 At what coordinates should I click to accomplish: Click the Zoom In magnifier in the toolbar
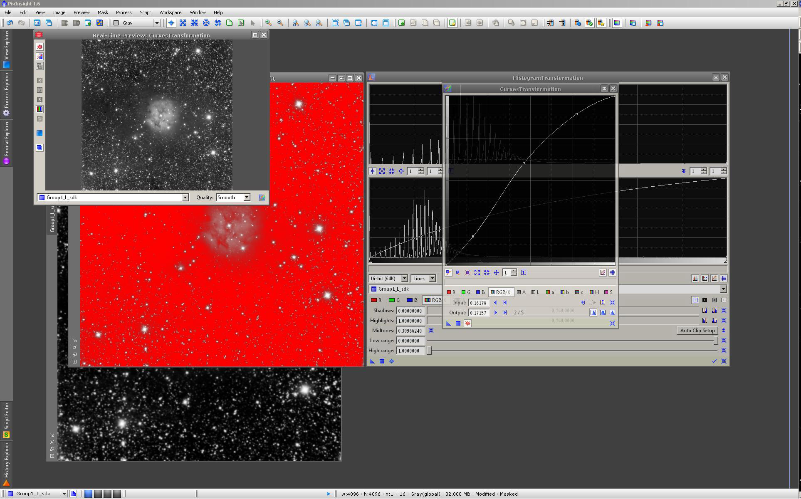[x=269, y=23]
